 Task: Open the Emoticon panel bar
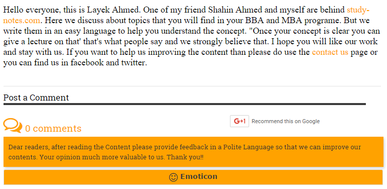click(193, 177)
